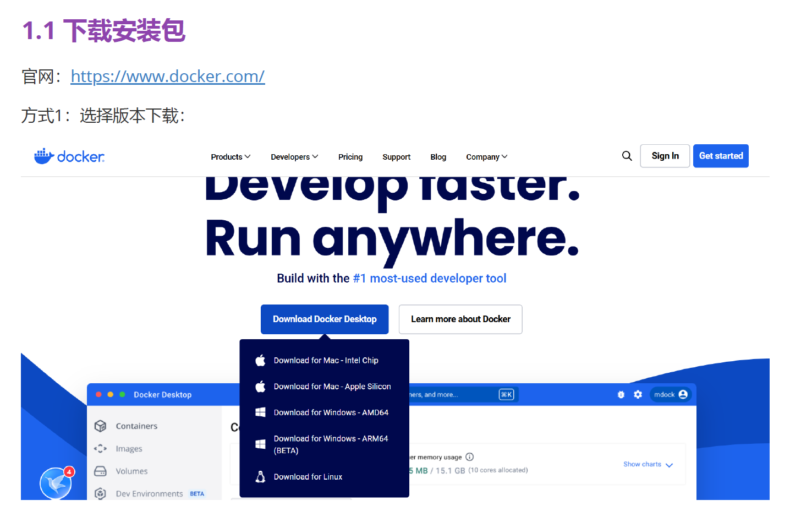Image resolution: width=790 pixels, height=511 pixels.
Task: Click the Volumes drive icon in sidebar
Action: [100, 471]
